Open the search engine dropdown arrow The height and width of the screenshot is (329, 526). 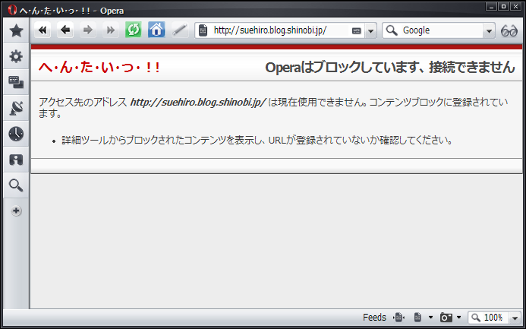coord(489,31)
